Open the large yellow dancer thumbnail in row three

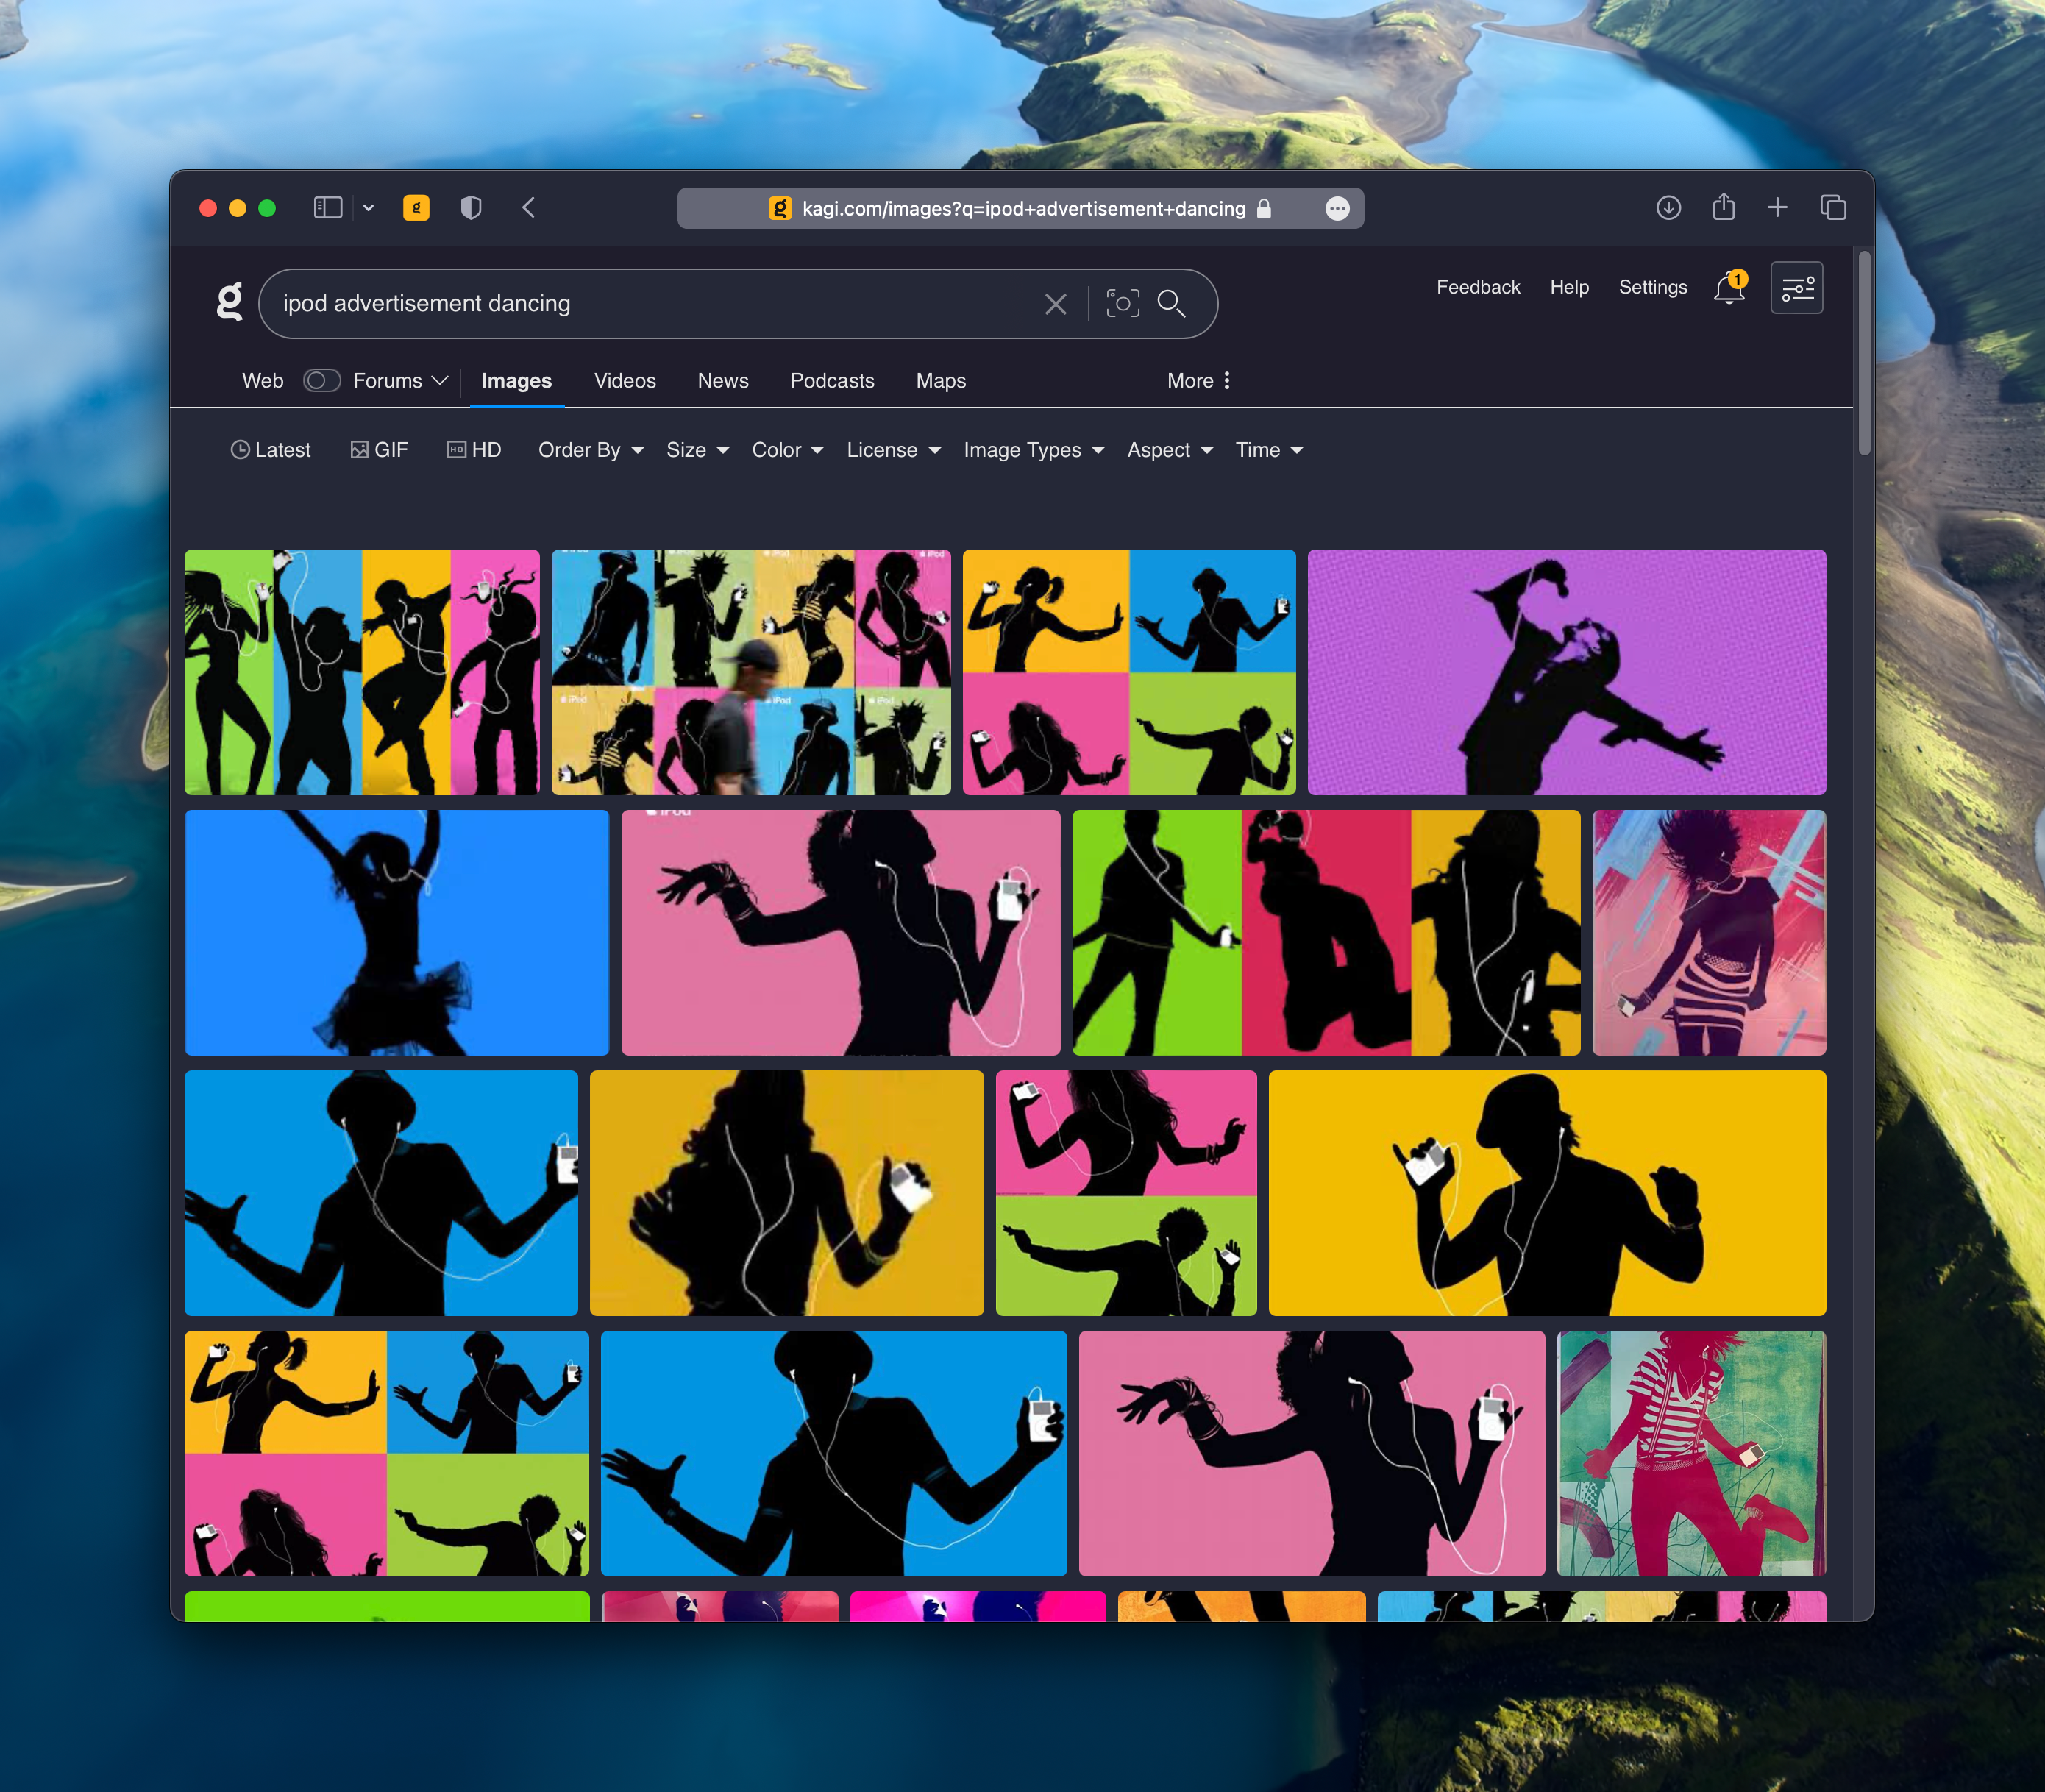coord(1547,1192)
